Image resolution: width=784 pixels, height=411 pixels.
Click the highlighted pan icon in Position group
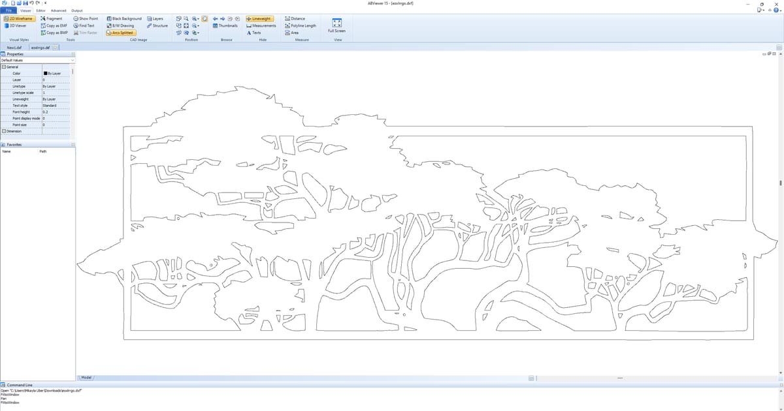tap(204, 19)
